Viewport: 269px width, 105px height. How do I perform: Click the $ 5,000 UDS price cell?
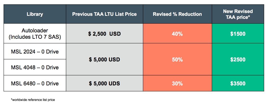[x=104, y=83]
